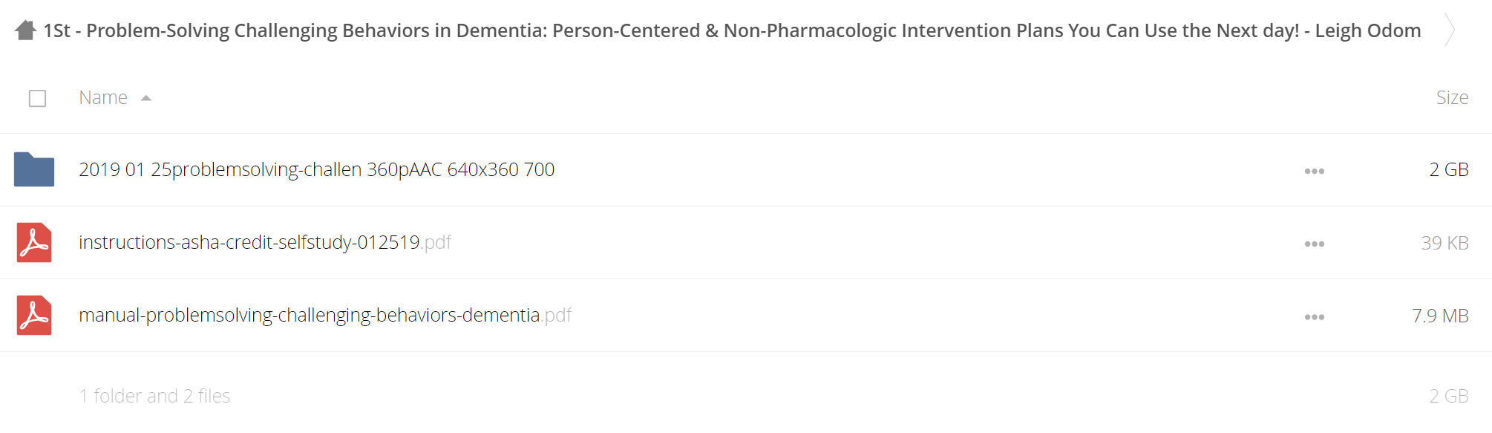
Task: Sort by the Size column header
Action: coord(1452,97)
